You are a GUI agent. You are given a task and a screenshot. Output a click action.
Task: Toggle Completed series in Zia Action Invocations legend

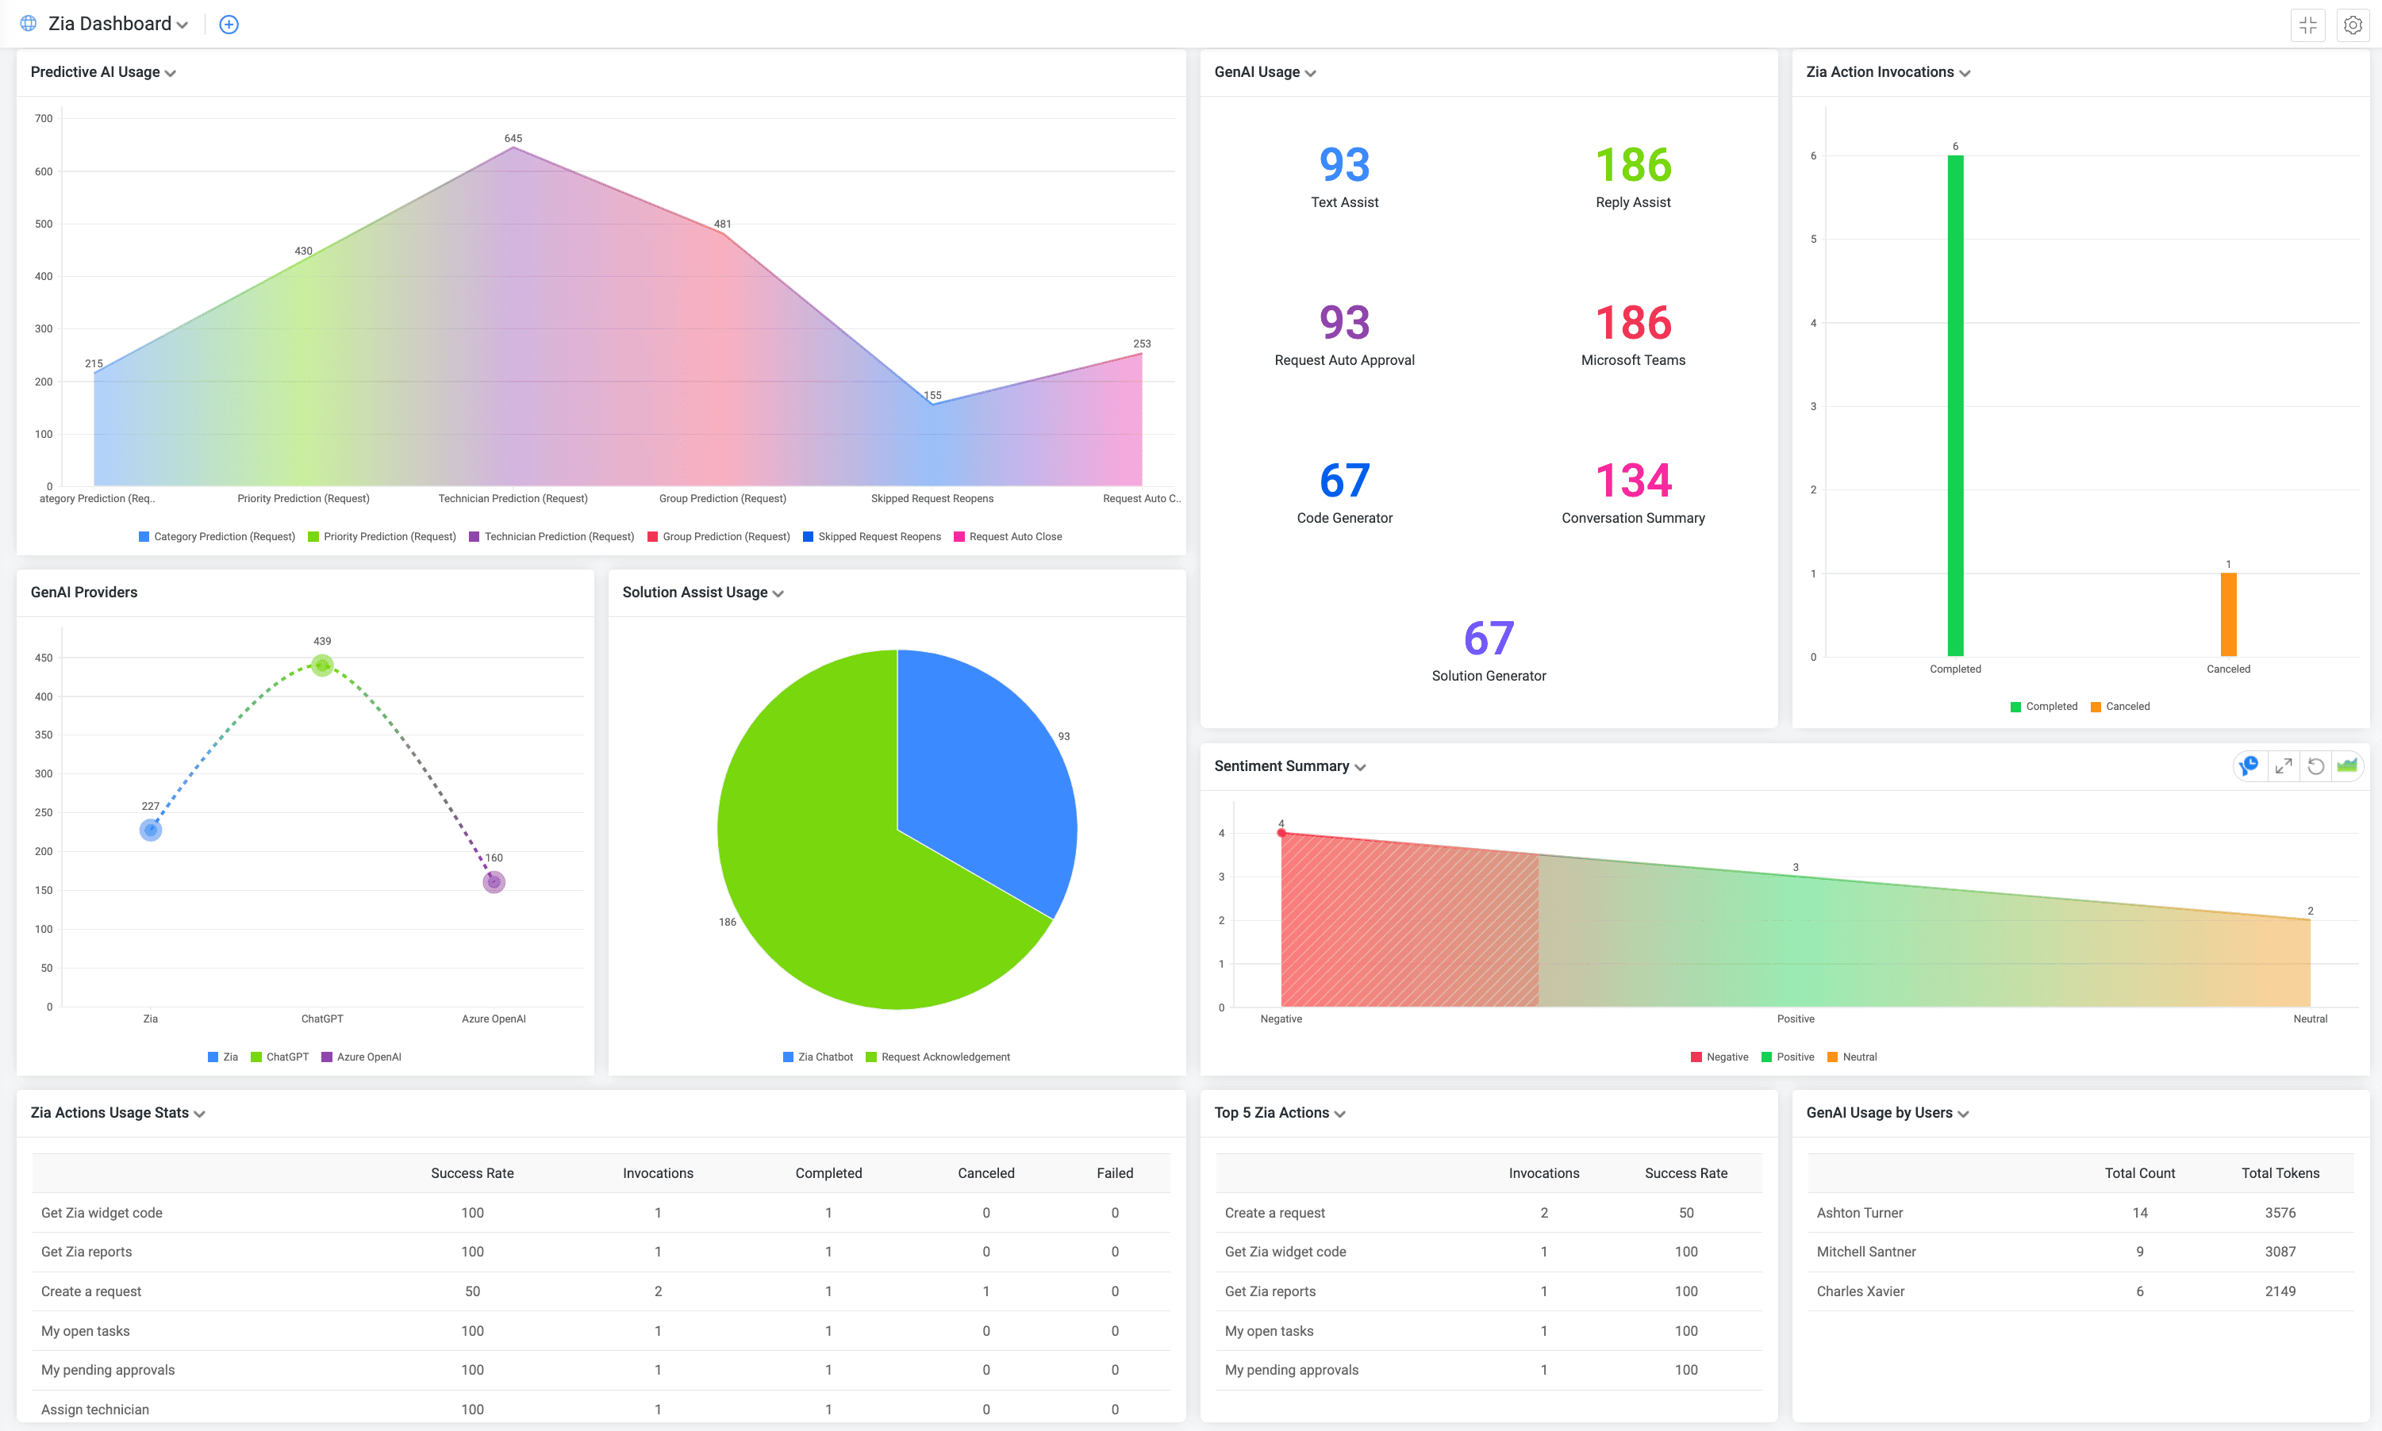(x=2046, y=706)
